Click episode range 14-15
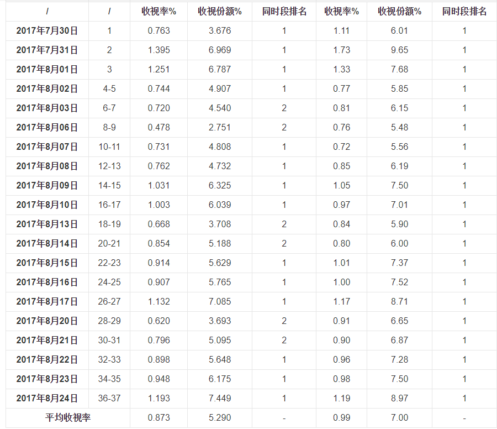Image resolution: width=497 pixels, height=429 pixels. [109, 186]
